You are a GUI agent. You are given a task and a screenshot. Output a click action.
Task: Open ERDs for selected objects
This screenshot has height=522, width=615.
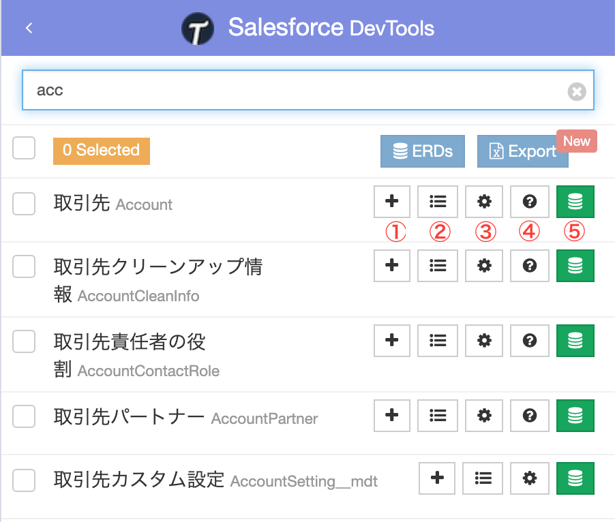tap(423, 151)
